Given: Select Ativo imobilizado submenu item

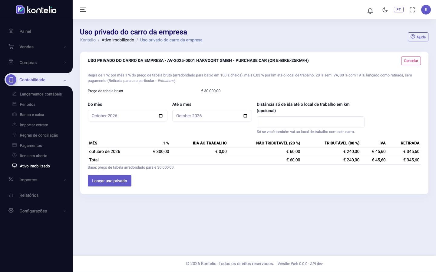Looking at the screenshot, I should [35, 166].
